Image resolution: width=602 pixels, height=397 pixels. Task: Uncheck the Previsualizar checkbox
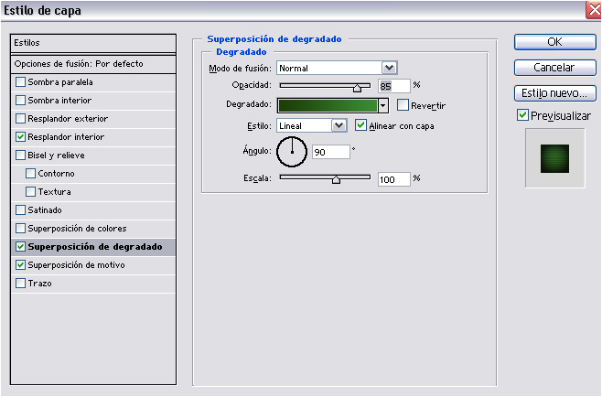coord(522,116)
